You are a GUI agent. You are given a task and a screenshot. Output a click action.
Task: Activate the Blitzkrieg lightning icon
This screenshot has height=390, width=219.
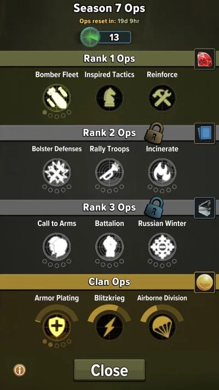(x=109, y=326)
